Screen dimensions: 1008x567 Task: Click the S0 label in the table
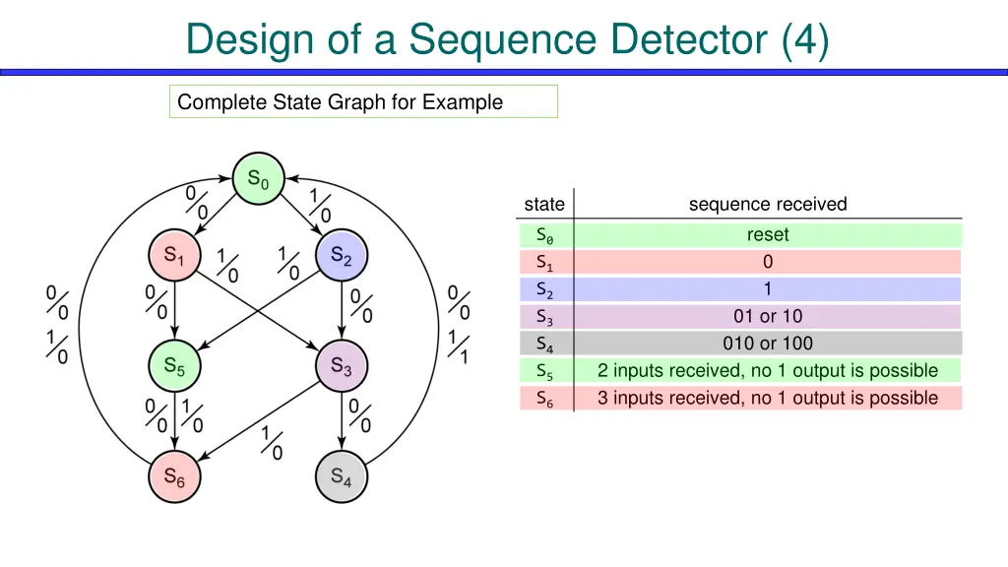click(545, 236)
